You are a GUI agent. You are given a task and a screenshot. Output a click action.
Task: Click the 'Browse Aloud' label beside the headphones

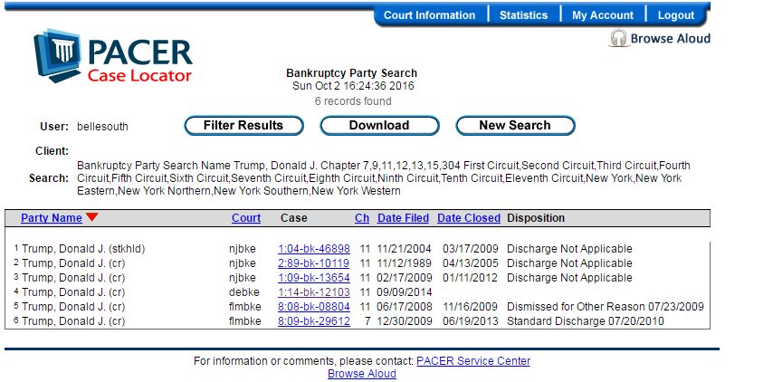point(671,38)
